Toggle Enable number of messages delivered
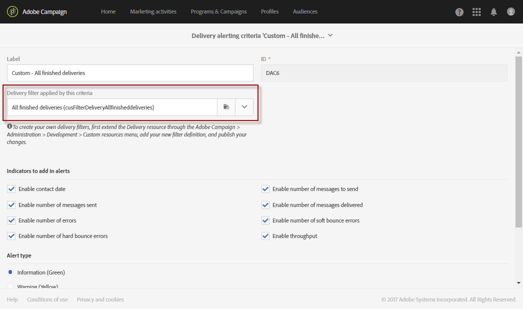This screenshot has width=523, height=309. click(x=266, y=205)
